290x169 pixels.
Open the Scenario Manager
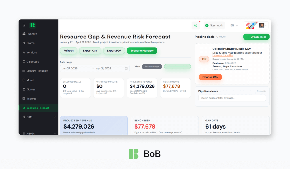coord(142,50)
